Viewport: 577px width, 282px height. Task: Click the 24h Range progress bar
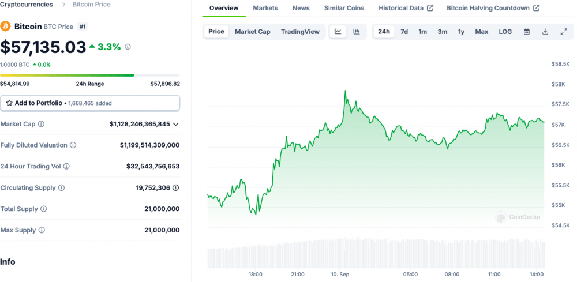90,76
